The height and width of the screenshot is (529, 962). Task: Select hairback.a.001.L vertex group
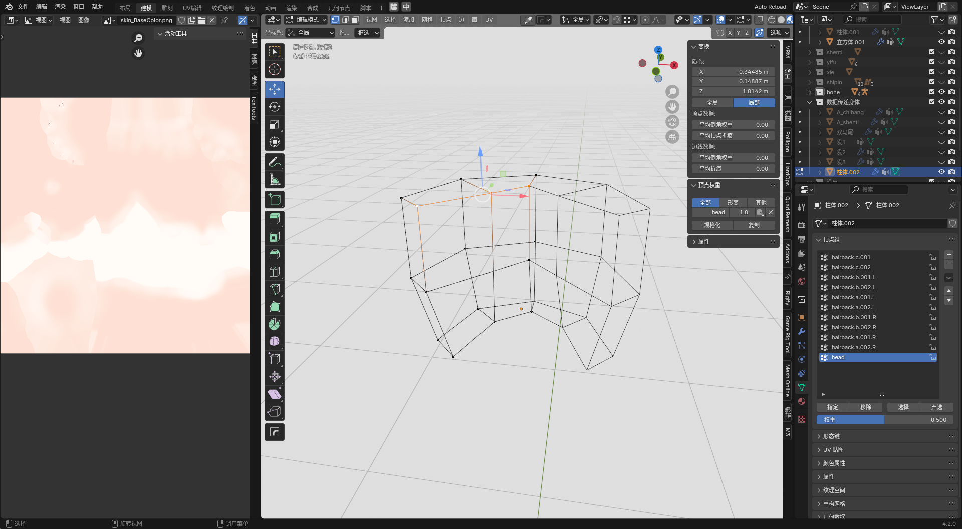coord(853,297)
